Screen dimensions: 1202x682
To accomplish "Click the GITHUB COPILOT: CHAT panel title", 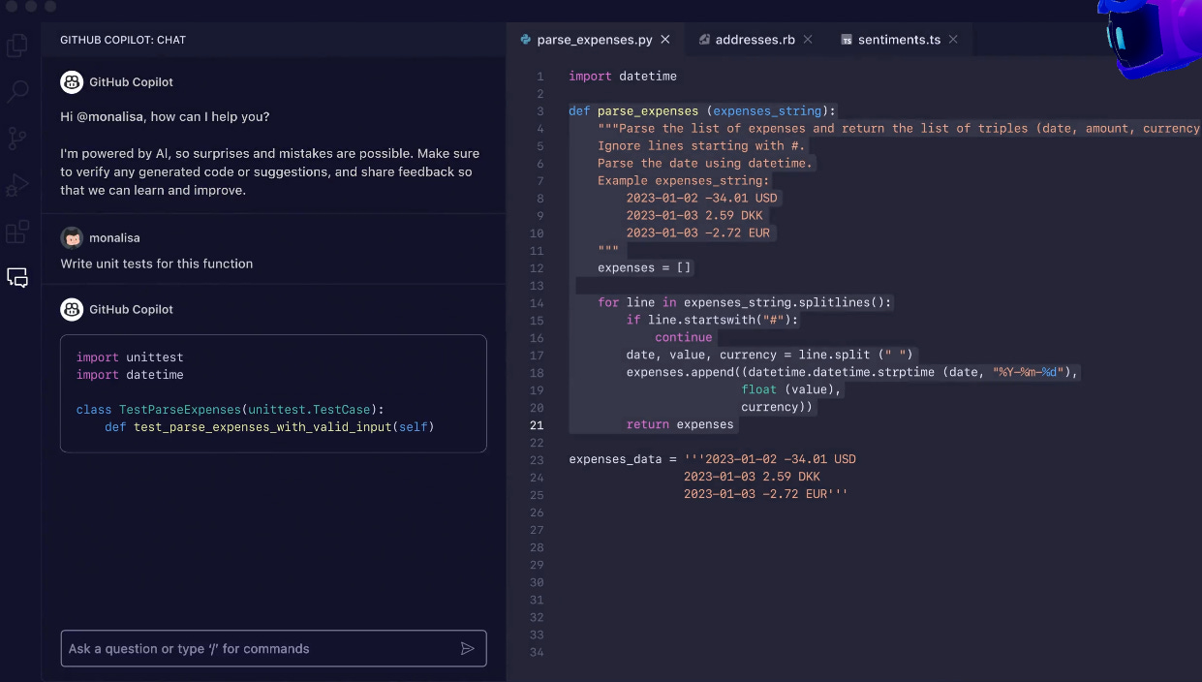I will click(x=123, y=40).
